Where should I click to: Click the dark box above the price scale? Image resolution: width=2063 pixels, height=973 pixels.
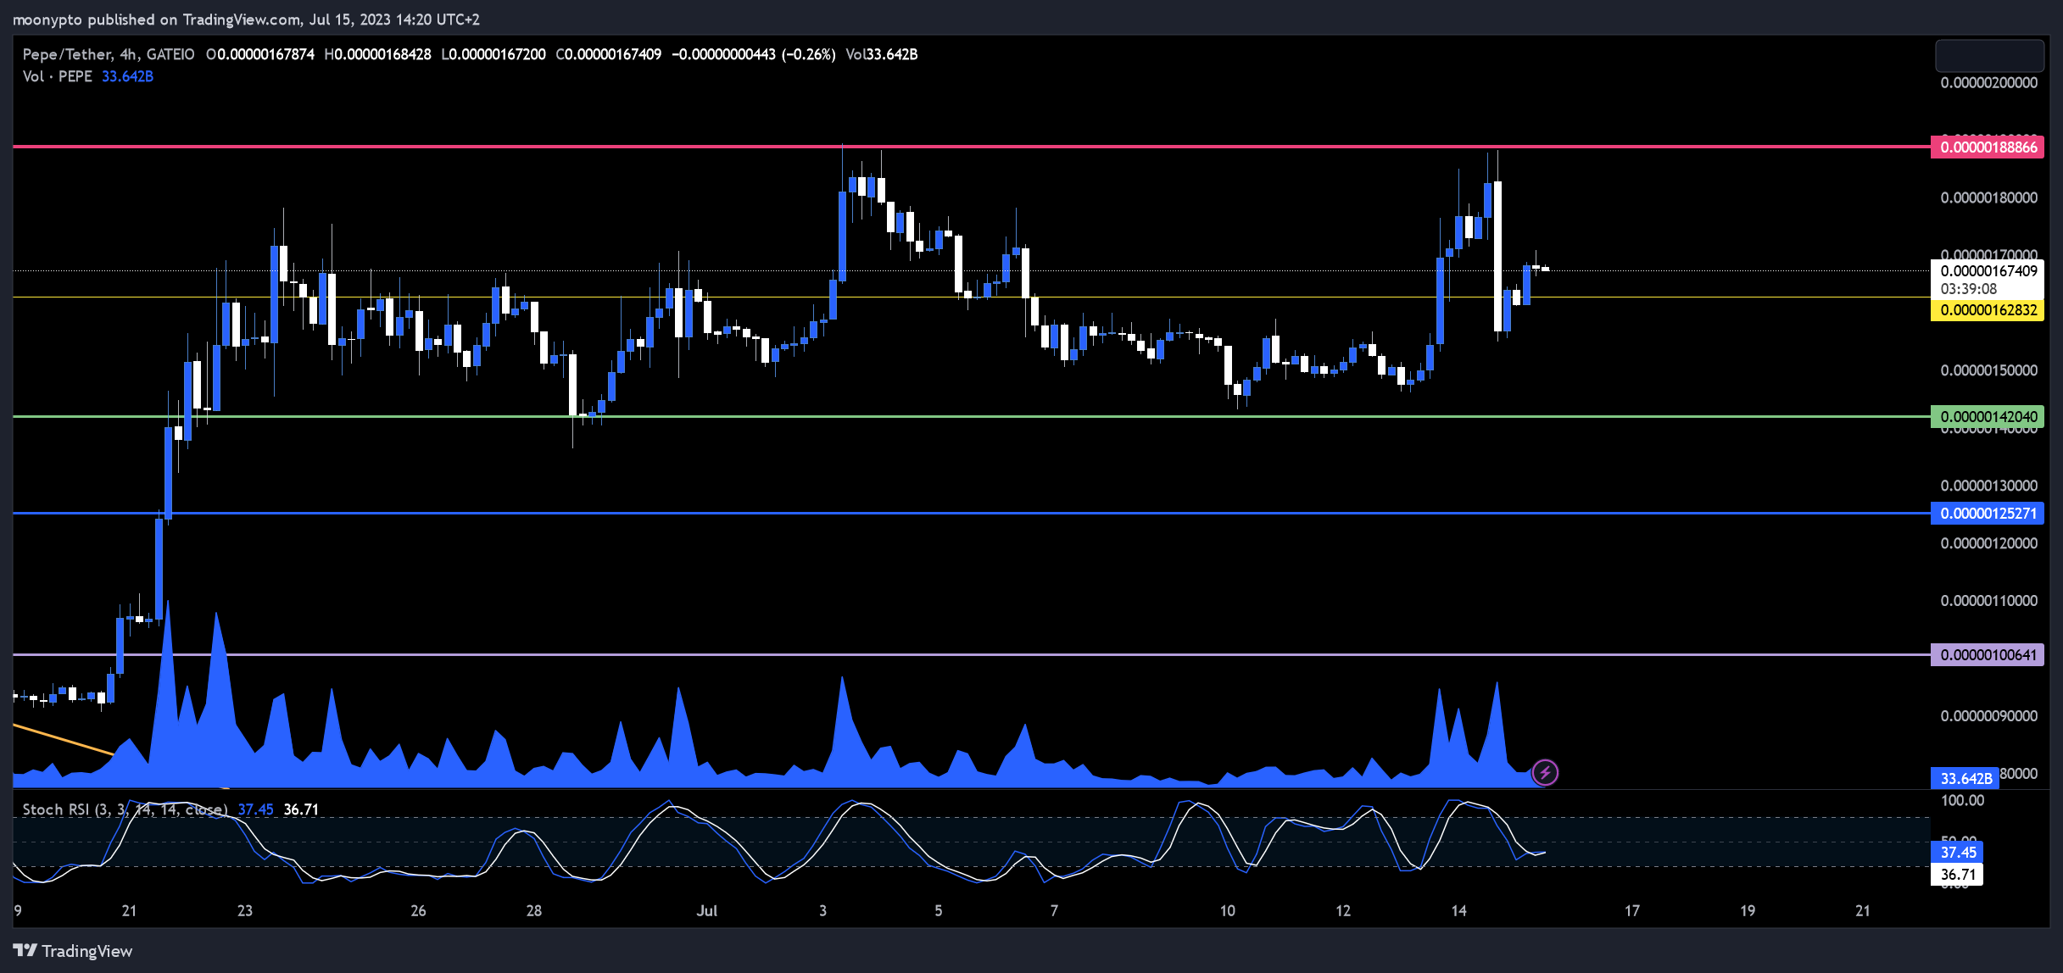1989,55
